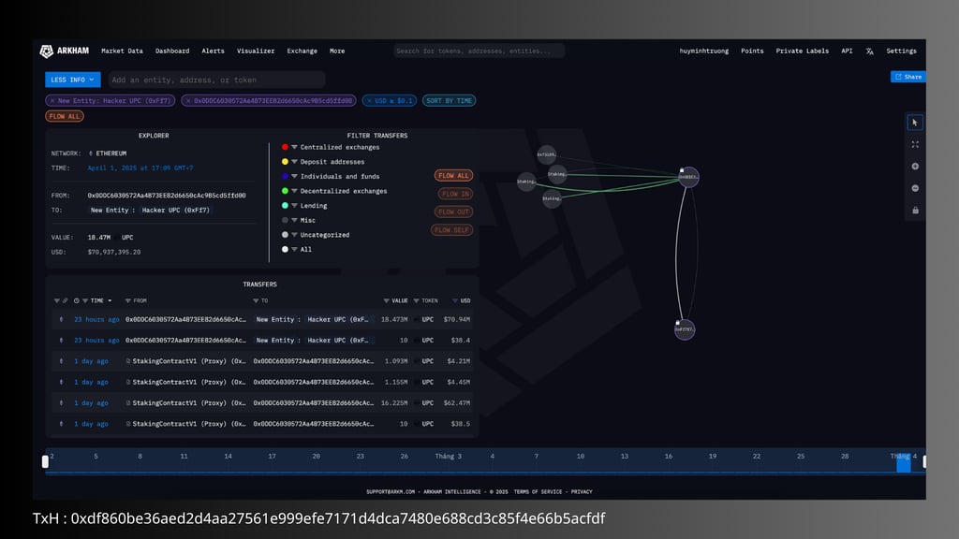Open the Settings page
Viewport: 959px width, 539px height.
(x=901, y=51)
